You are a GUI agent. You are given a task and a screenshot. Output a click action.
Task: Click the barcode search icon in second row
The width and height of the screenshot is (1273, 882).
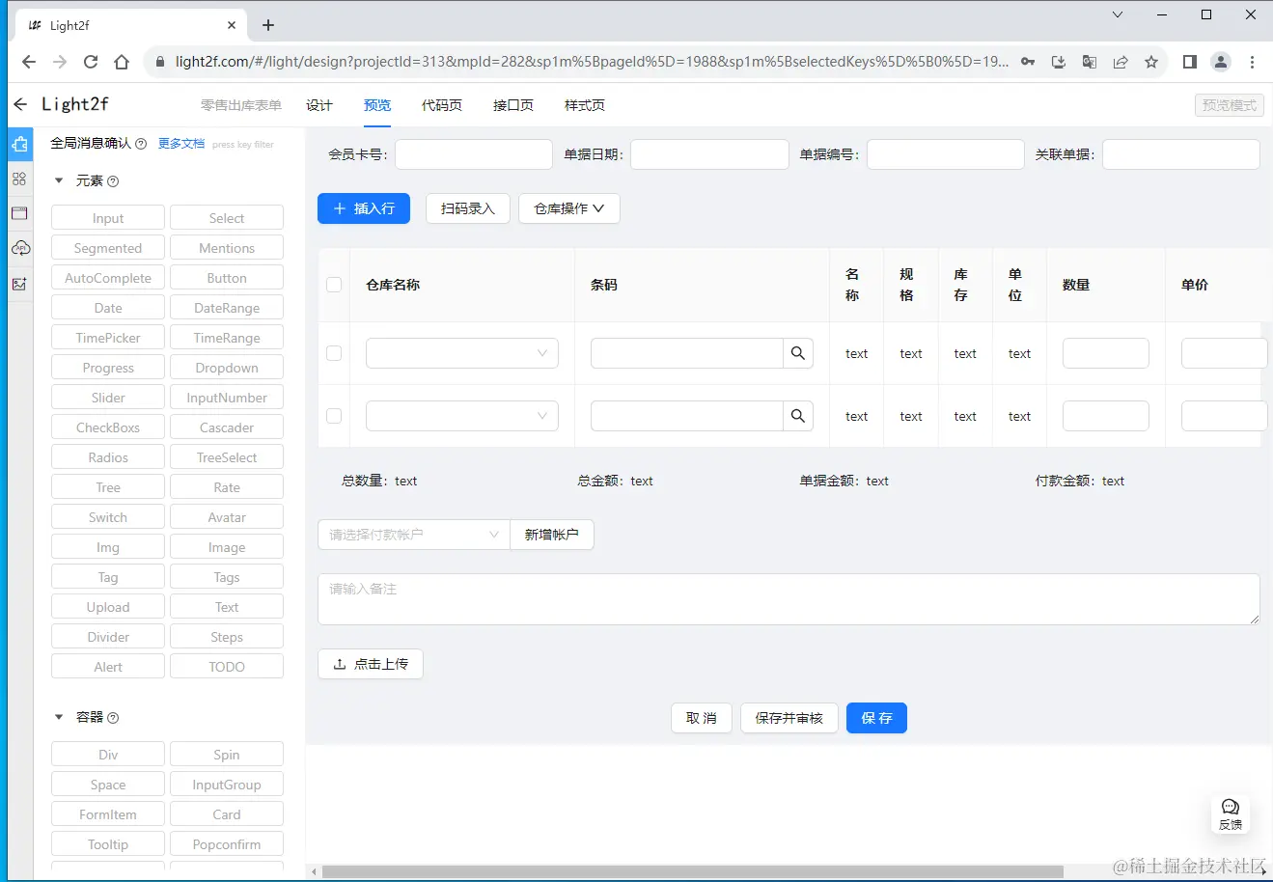(x=798, y=416)
